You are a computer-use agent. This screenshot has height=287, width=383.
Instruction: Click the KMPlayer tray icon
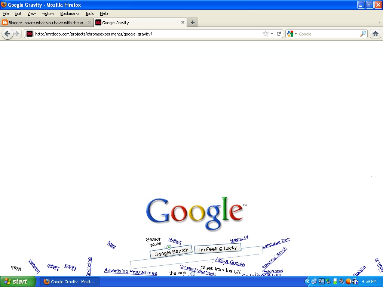tap(321, 282)
